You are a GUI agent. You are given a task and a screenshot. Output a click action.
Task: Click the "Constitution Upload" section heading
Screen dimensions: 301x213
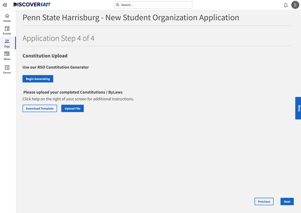(x=45, y=56)
